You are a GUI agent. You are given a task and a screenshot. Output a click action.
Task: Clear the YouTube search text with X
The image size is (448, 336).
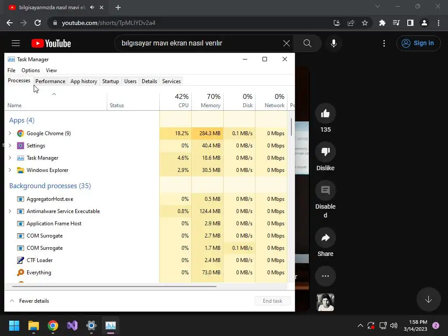[286, 43]
